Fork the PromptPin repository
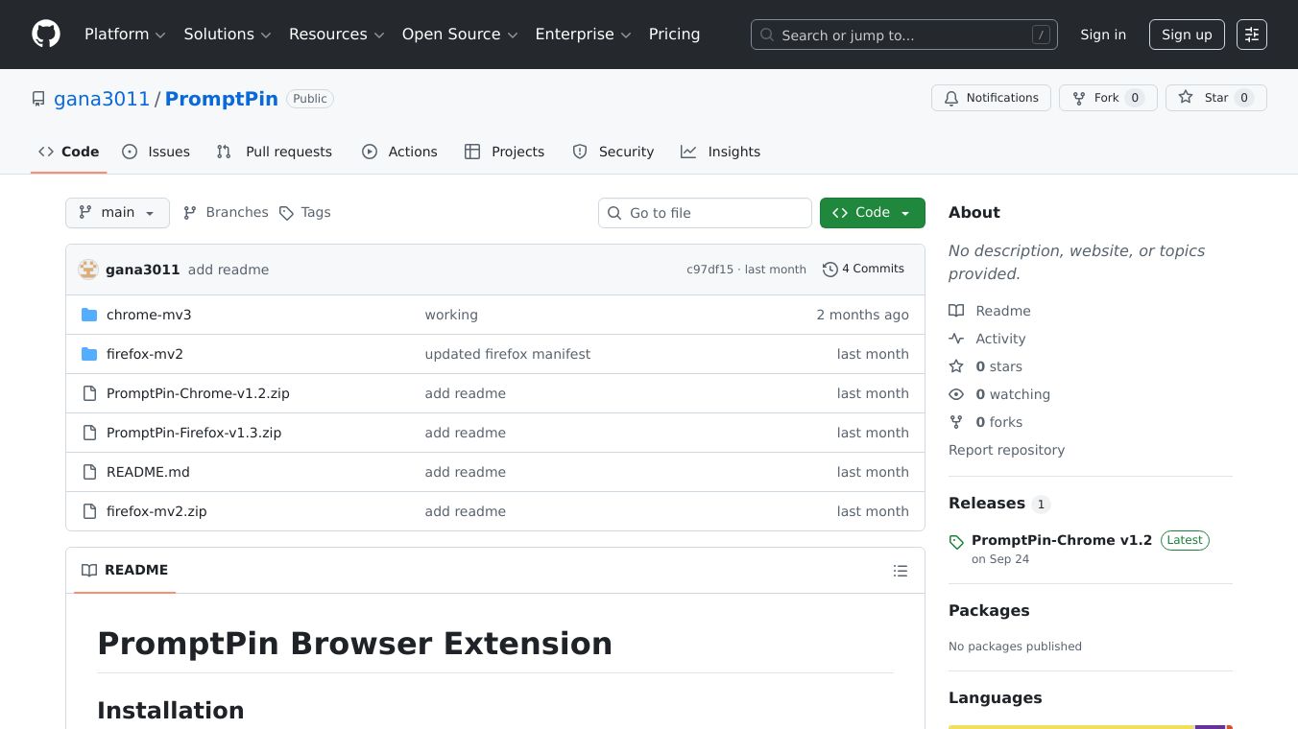This screenshot has width=1298, height=729. [x=1107, y=98]
